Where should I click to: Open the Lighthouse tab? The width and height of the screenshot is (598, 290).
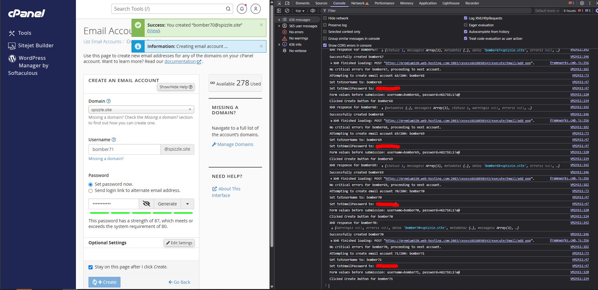(x=451, y=3)
